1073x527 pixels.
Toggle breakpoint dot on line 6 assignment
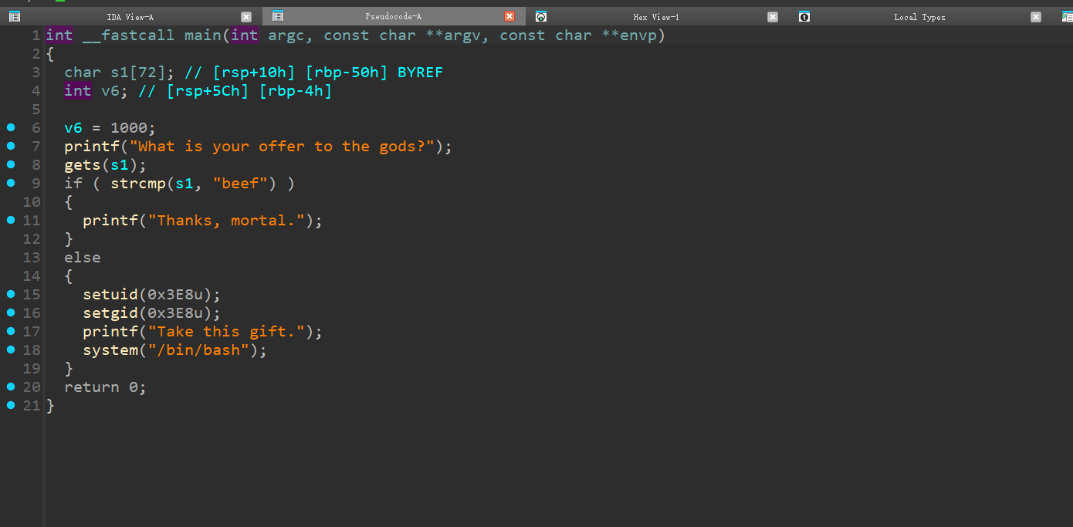pyautogui.click(x=11, y=127)
